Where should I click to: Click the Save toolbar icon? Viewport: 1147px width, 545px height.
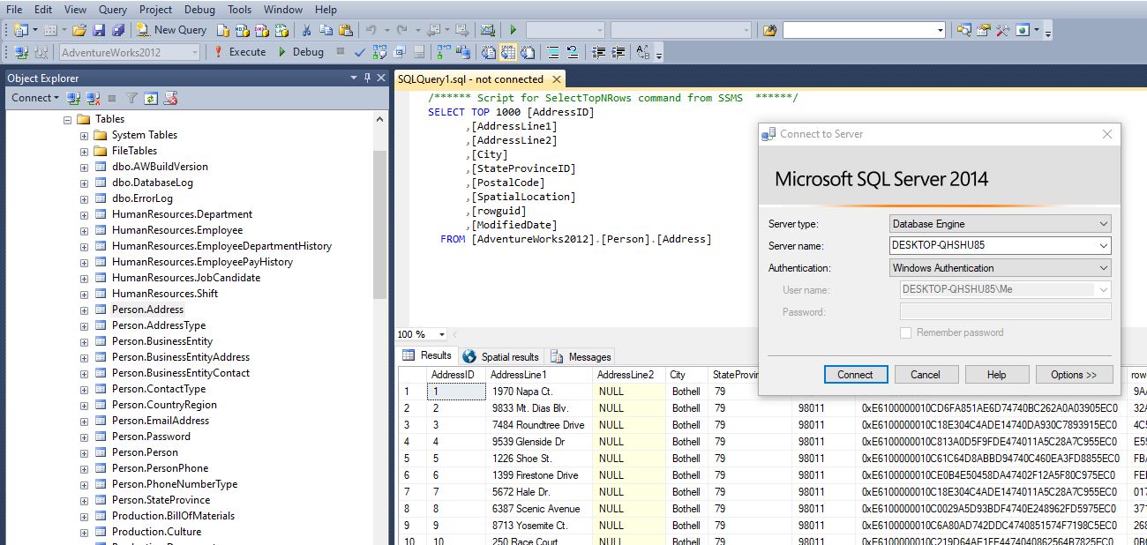(101, 29)
